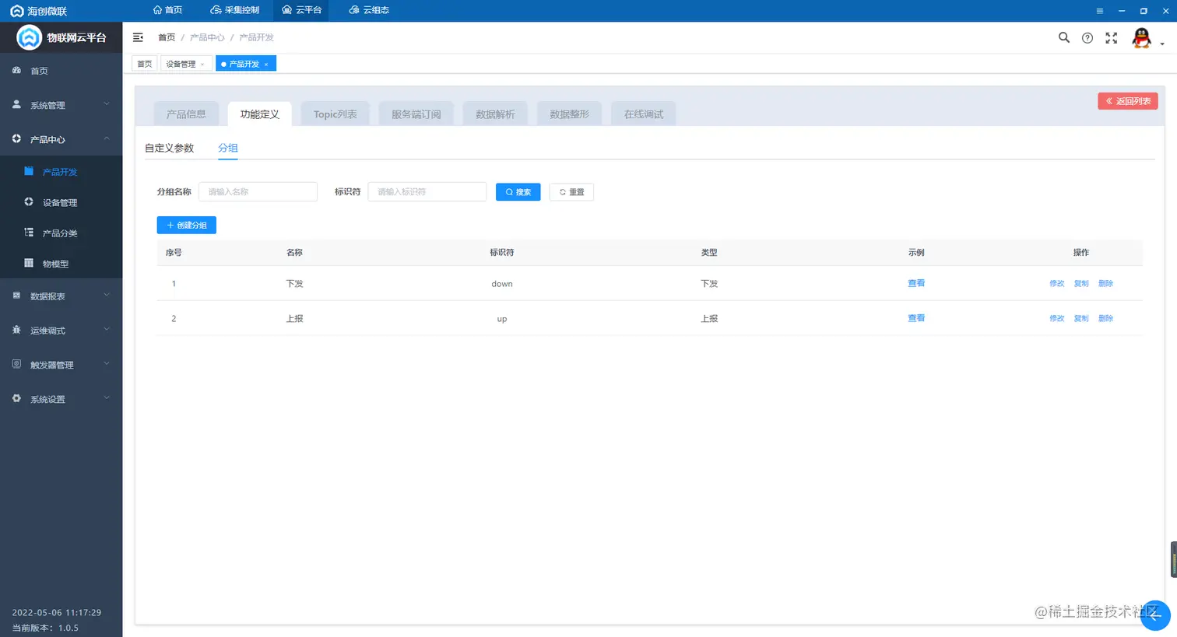Click the 触发器管理 icon in sidebar
Image resolution: width=1177 pixels, height=637 pixels.
coord(16,364)
